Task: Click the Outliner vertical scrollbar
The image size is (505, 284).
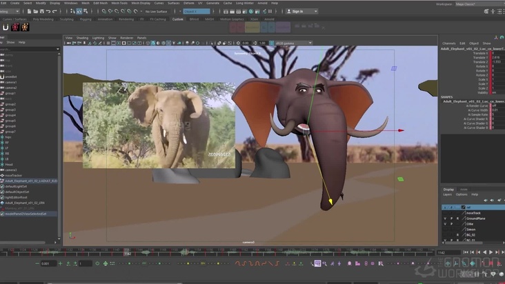Action: pyautogui.click(x=59, y=145)
